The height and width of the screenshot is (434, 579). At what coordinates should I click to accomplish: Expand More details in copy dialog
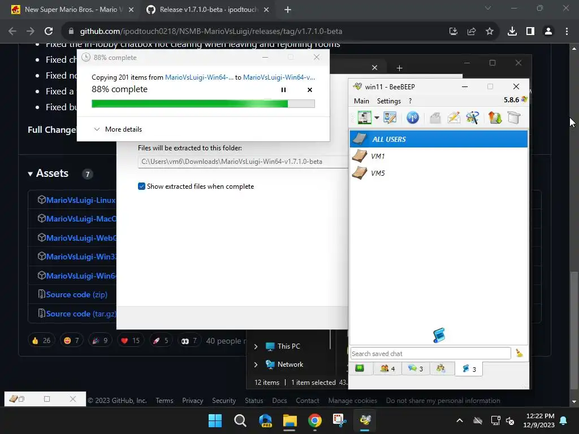pyautogui.click(x=118, y=129)
